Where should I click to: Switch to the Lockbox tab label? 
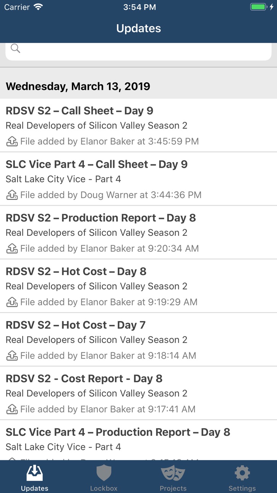[x=104, y=488]
